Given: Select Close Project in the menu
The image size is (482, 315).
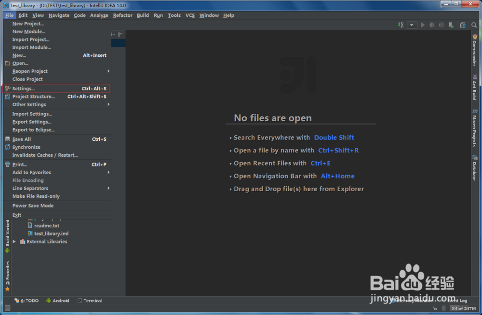Looking at the screenshot, I should 57,80.
